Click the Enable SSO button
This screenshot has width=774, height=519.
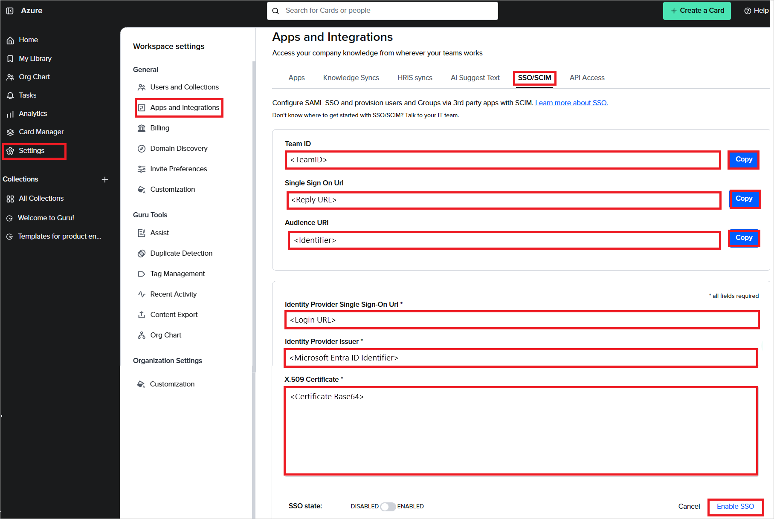point(735,507)
